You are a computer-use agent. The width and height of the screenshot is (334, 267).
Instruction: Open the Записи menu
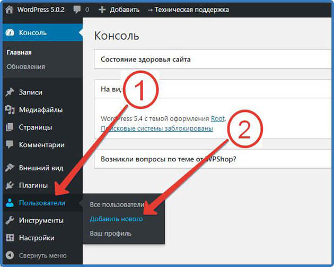[x=42, y=92]
